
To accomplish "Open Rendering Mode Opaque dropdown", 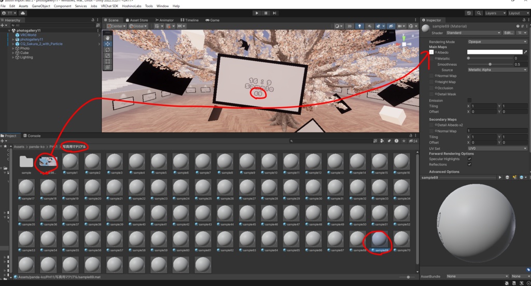I will tap(497, 41).
